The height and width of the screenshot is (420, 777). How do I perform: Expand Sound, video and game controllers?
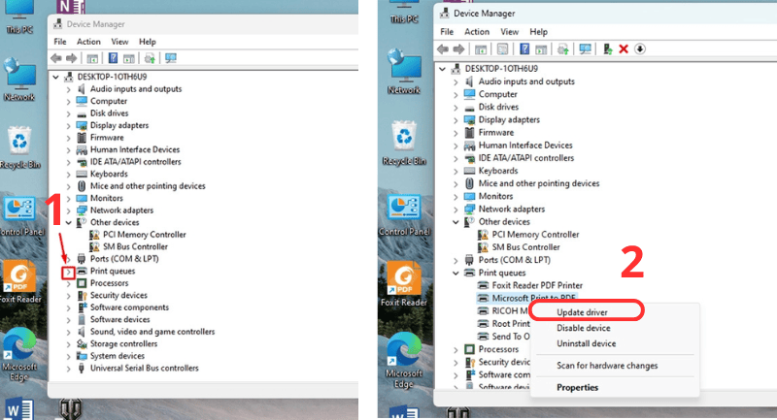[67, 332]
